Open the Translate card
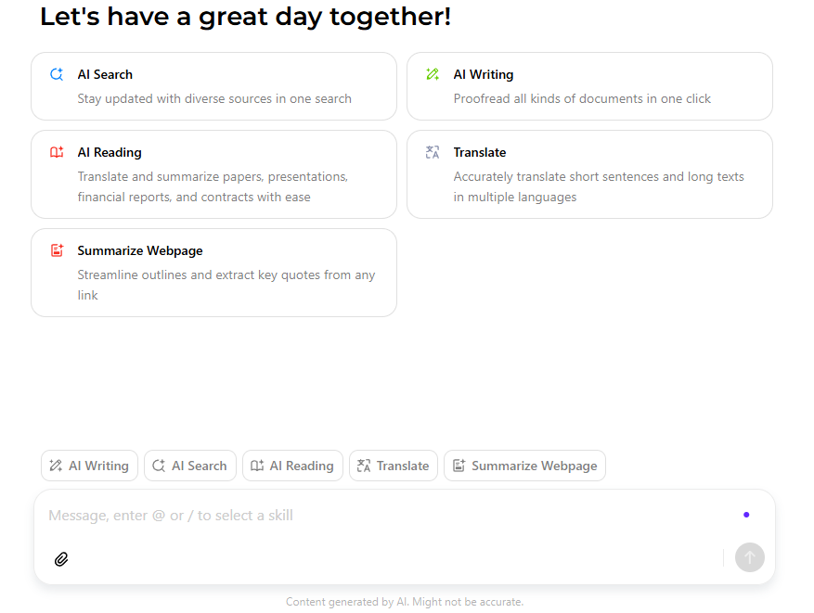Viewport: 814px width, 613px height. tap(589, 174)
